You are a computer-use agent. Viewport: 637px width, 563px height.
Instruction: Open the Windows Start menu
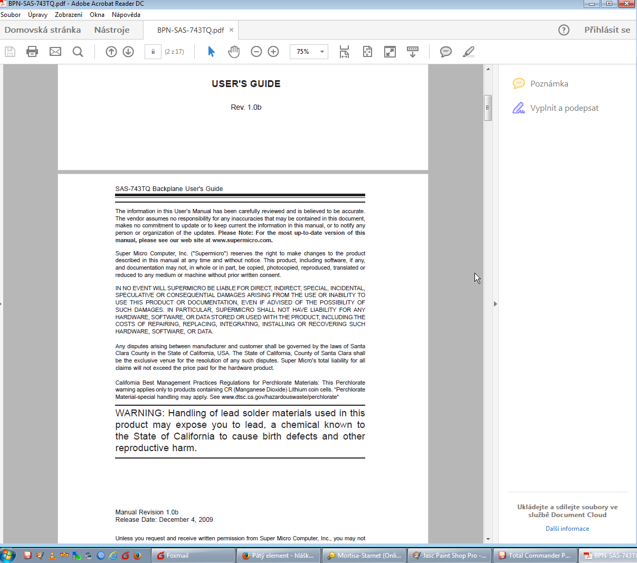coord(8,555)
